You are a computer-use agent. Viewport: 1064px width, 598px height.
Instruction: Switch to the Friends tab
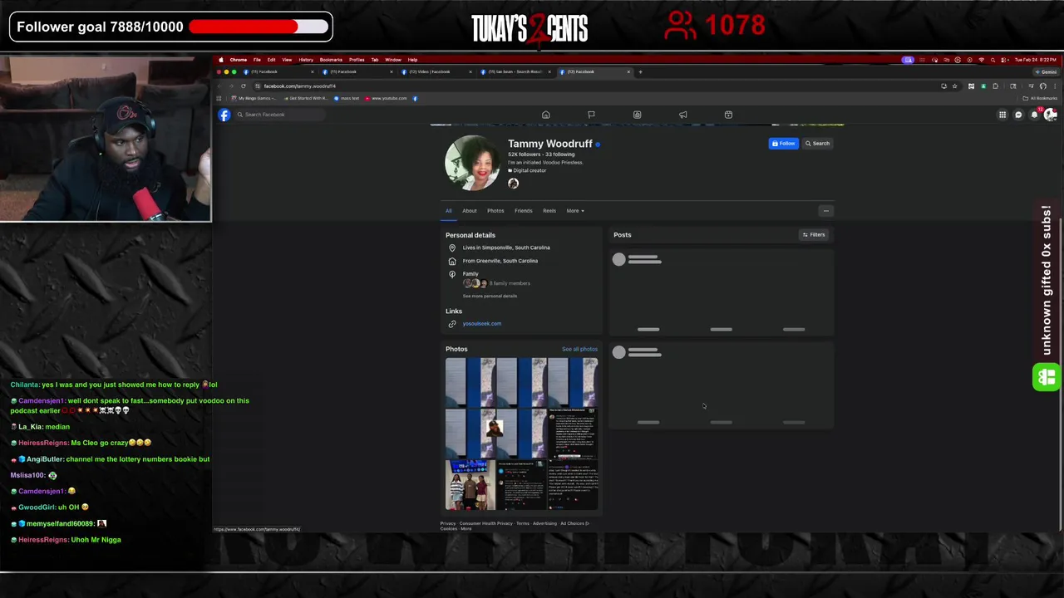click(x=523, y=211)
